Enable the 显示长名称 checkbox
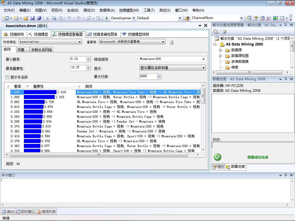Screen dimensions: 295x221 pos(7,77)
